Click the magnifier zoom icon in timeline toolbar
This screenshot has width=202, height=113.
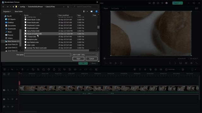[44, 69]
